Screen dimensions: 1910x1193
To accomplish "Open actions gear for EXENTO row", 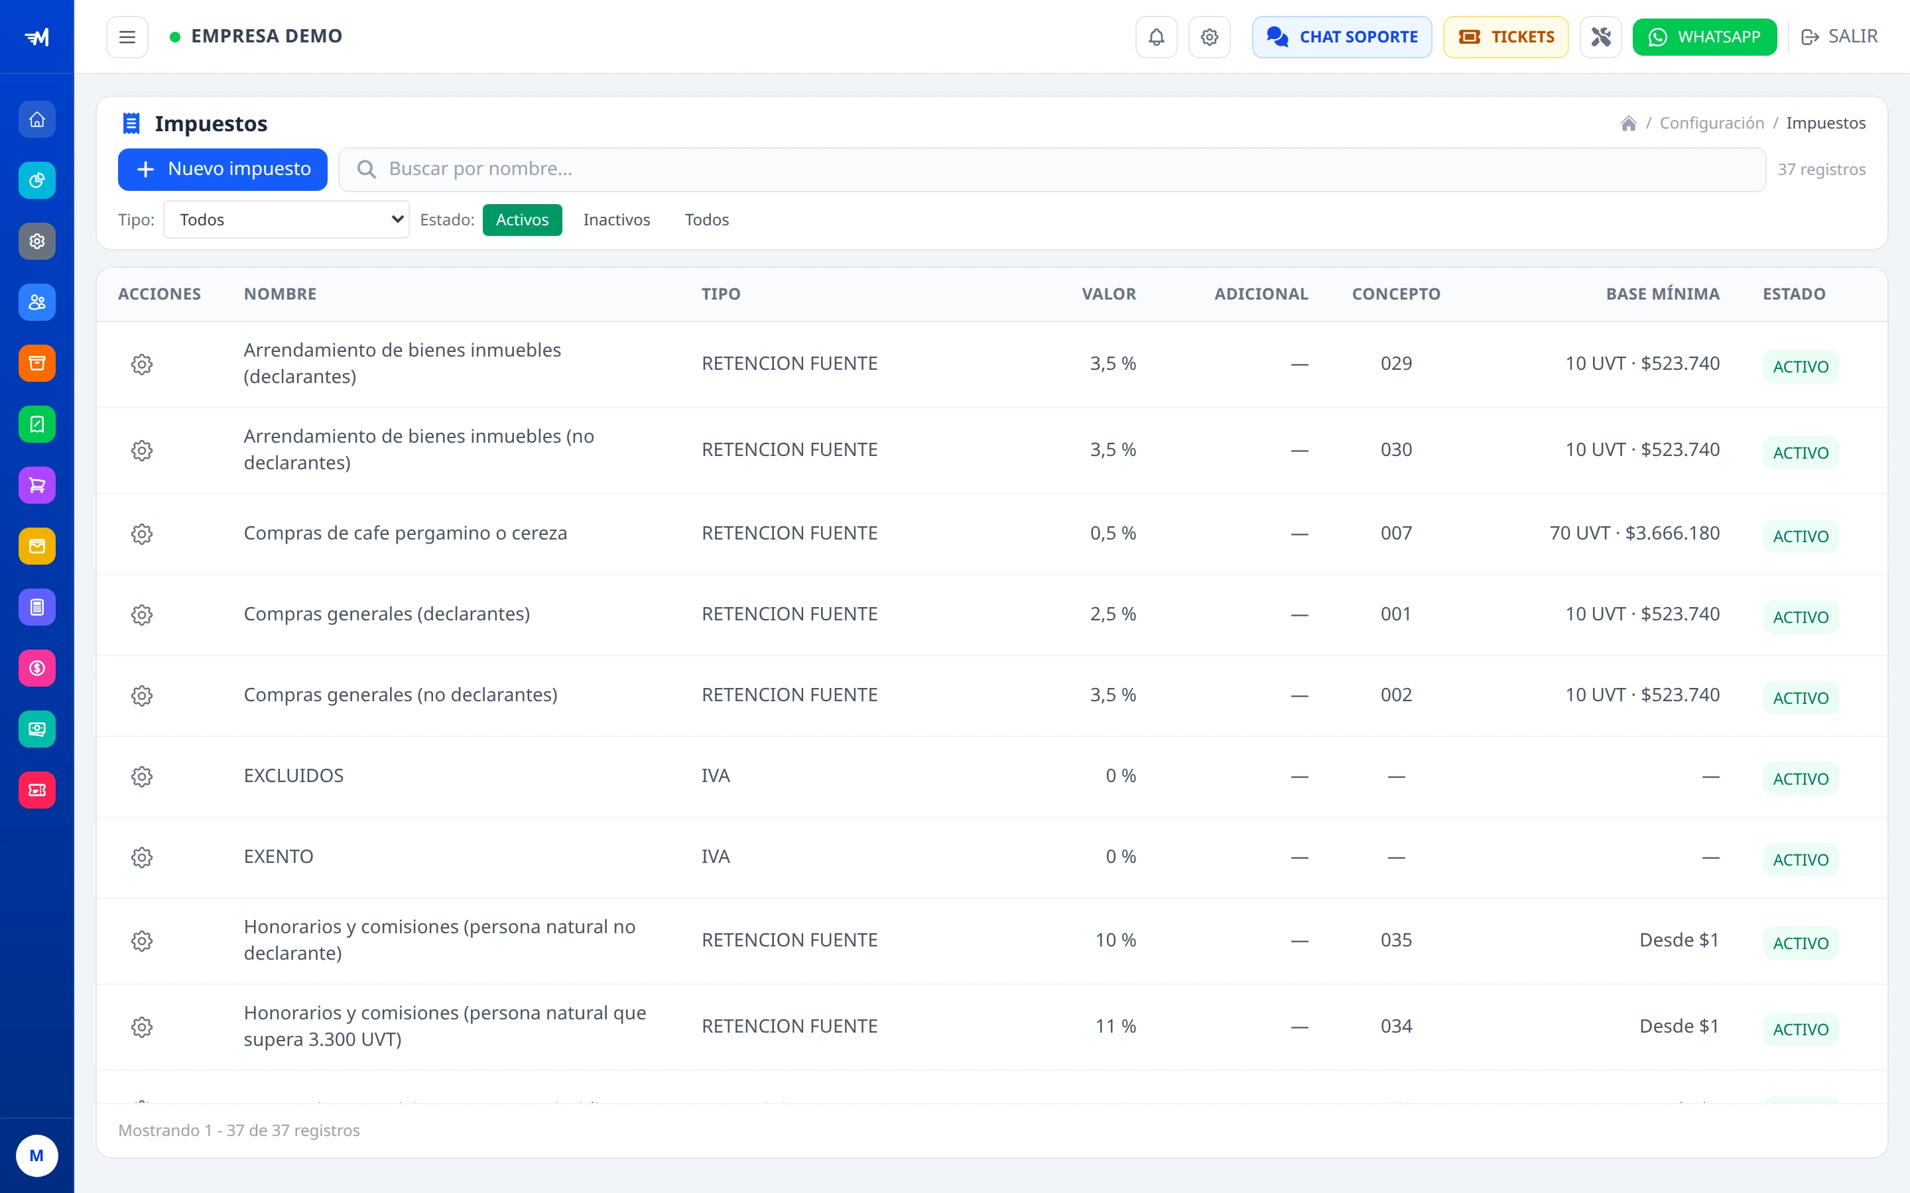I will 142,857.
